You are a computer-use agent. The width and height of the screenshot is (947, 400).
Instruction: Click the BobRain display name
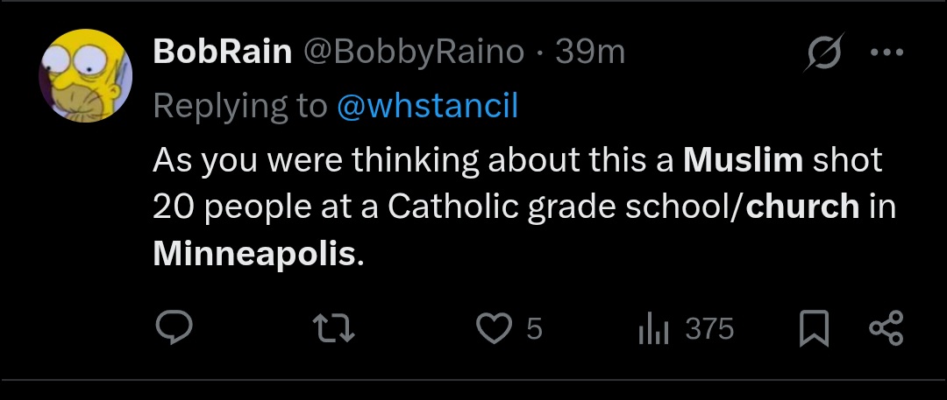[222, 53]
